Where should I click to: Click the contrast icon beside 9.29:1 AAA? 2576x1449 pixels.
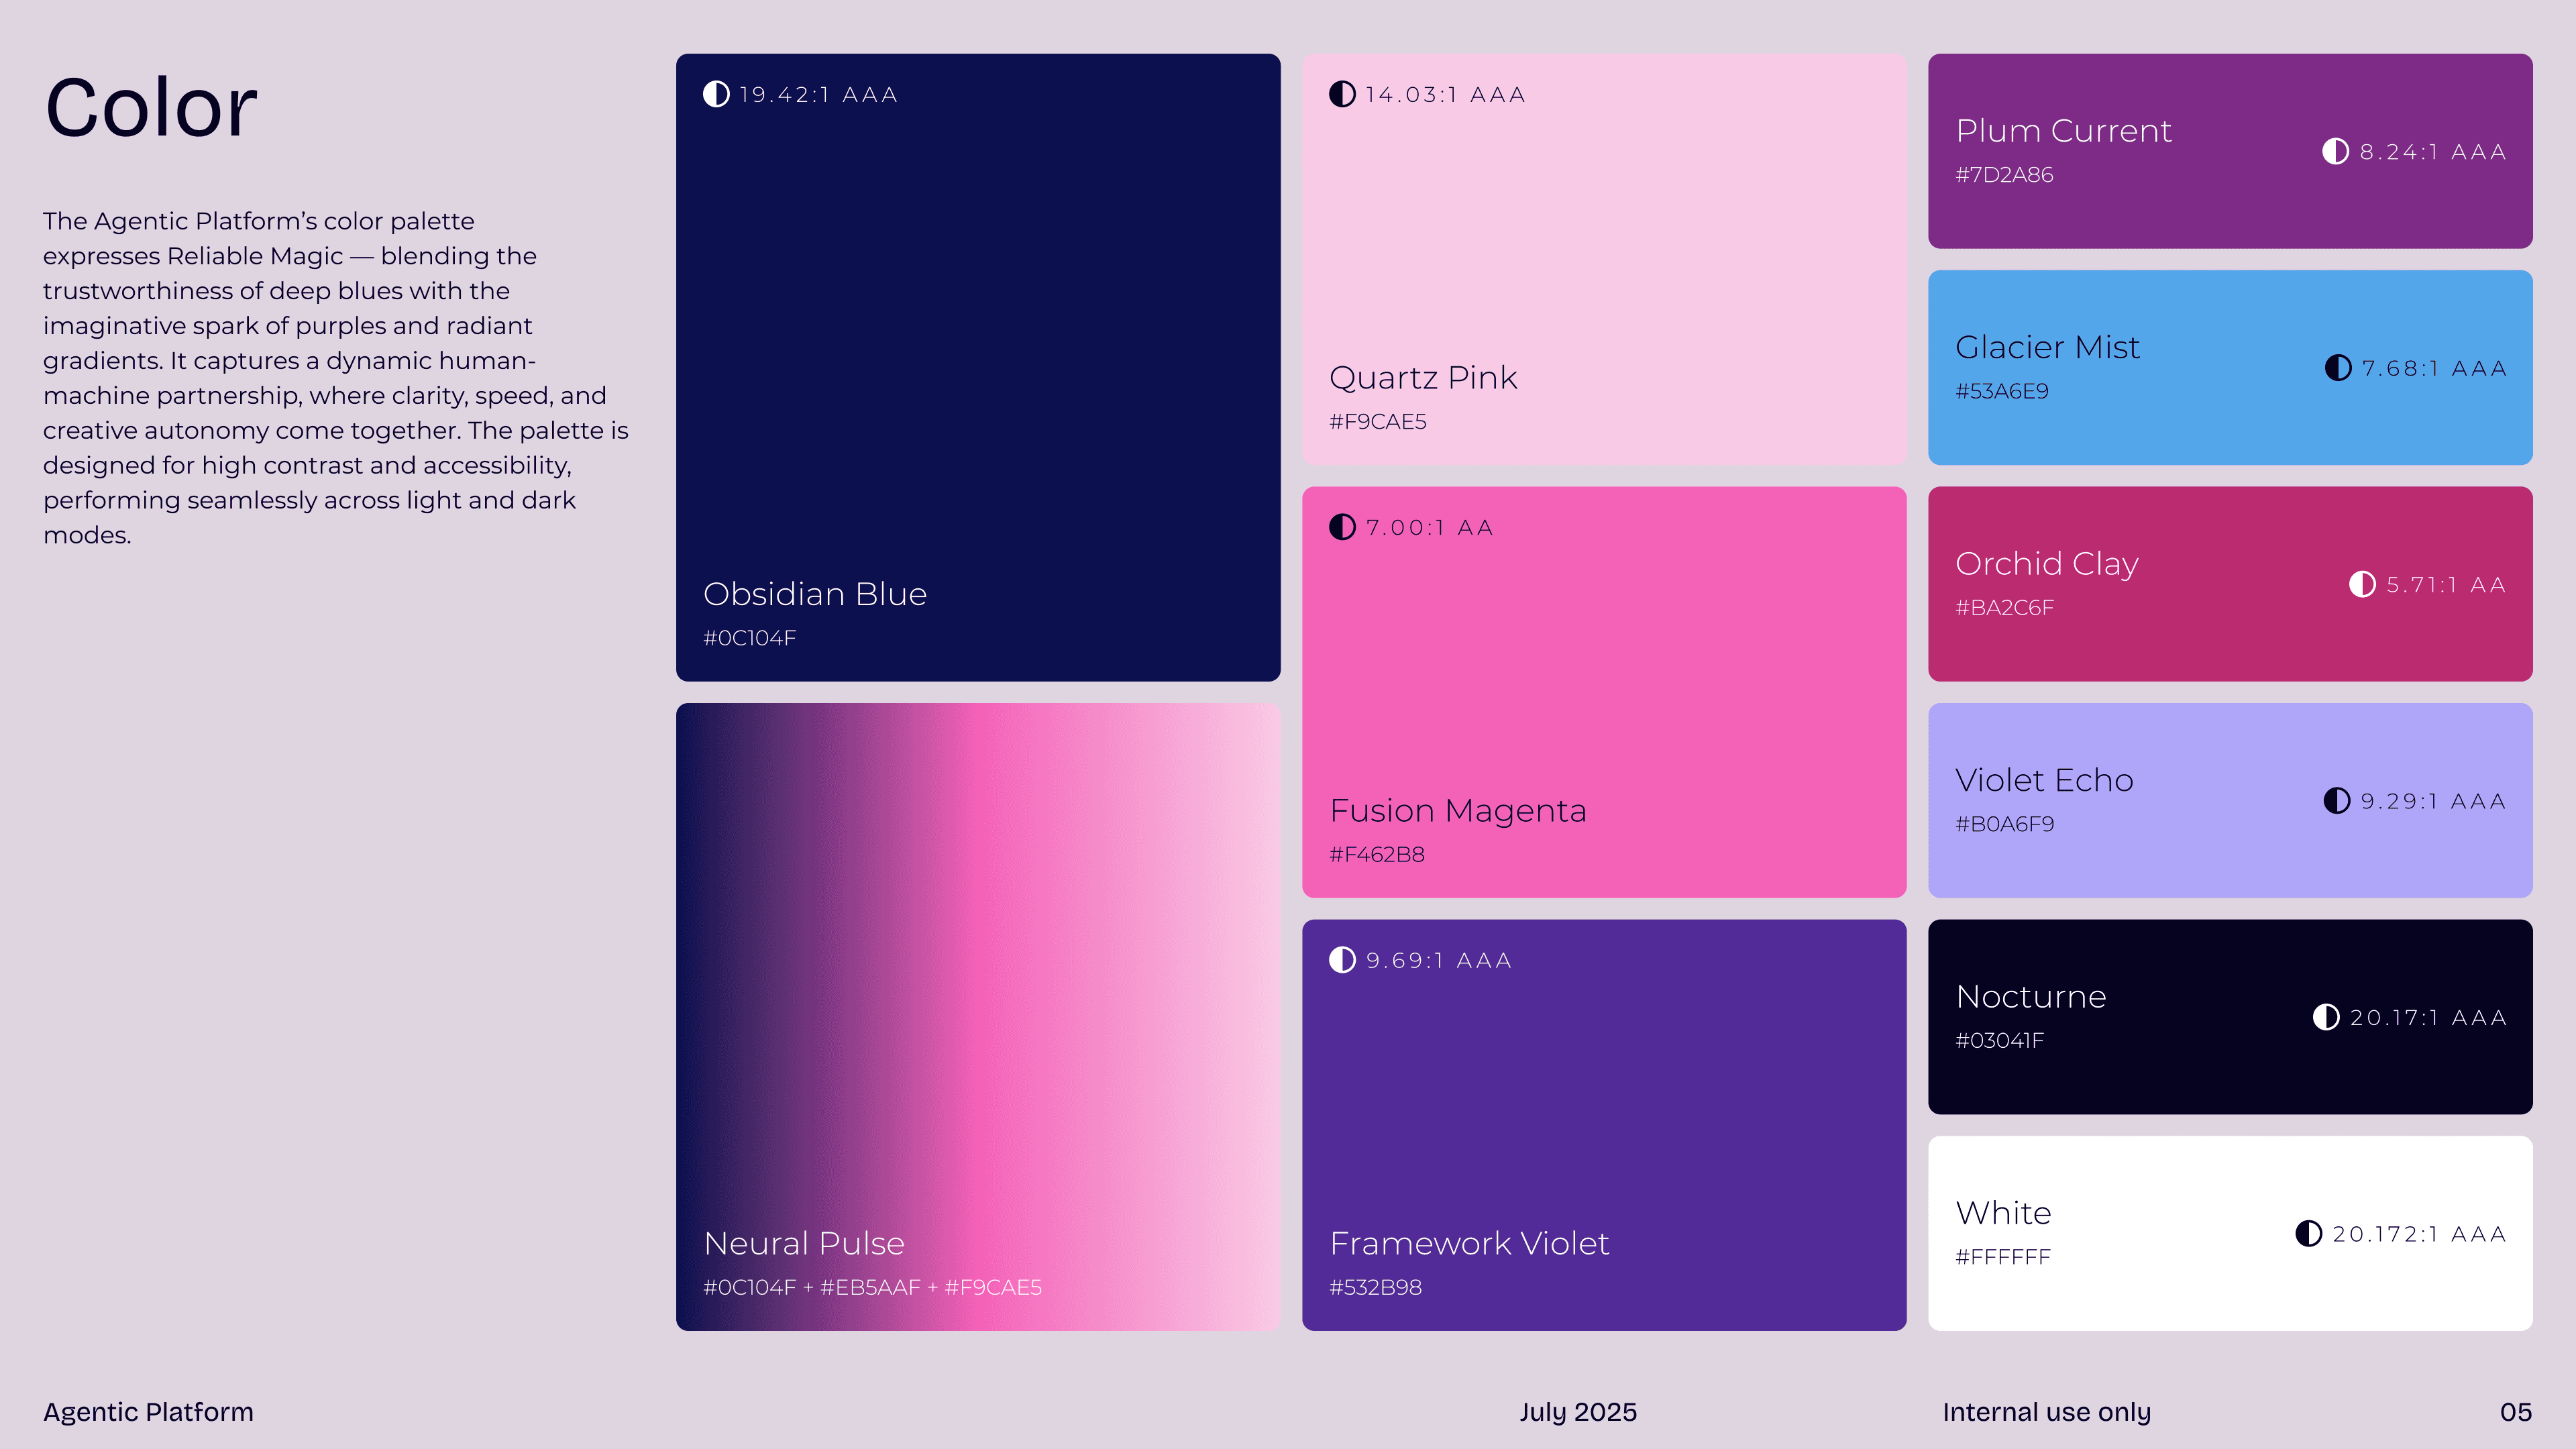pos(2337,801)
